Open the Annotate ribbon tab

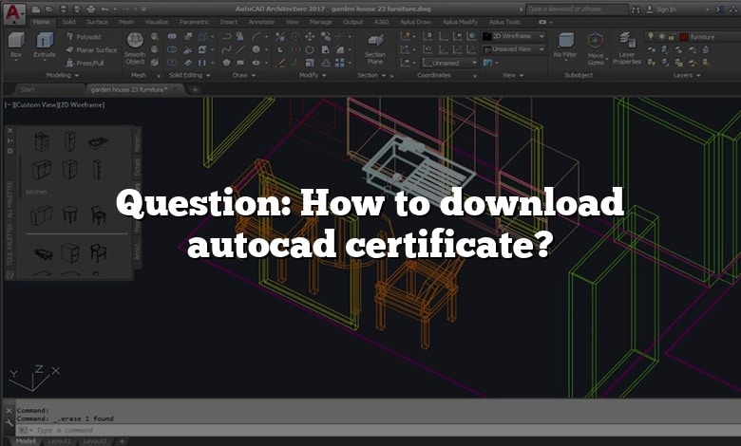tap(261, 22)
